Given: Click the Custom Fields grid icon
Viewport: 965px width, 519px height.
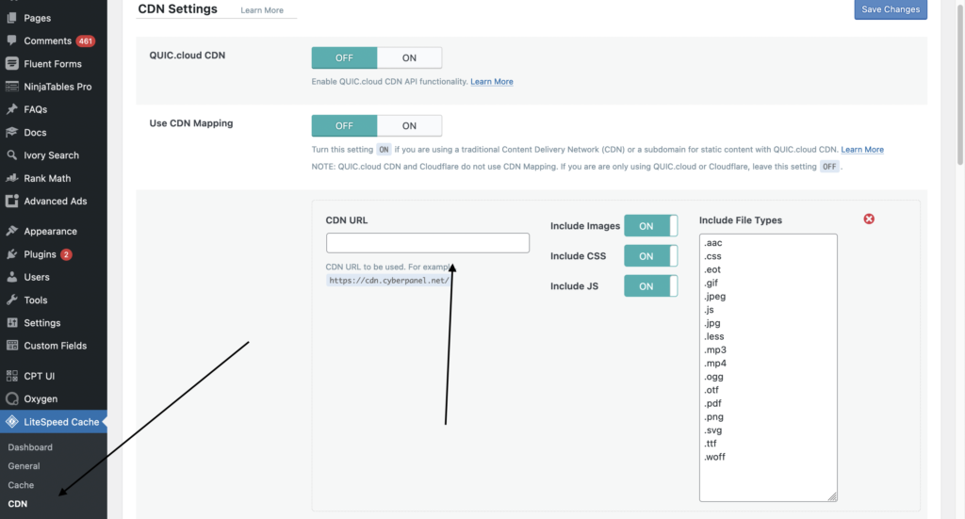Looking at the screenshot, I should tap(11, 345).
